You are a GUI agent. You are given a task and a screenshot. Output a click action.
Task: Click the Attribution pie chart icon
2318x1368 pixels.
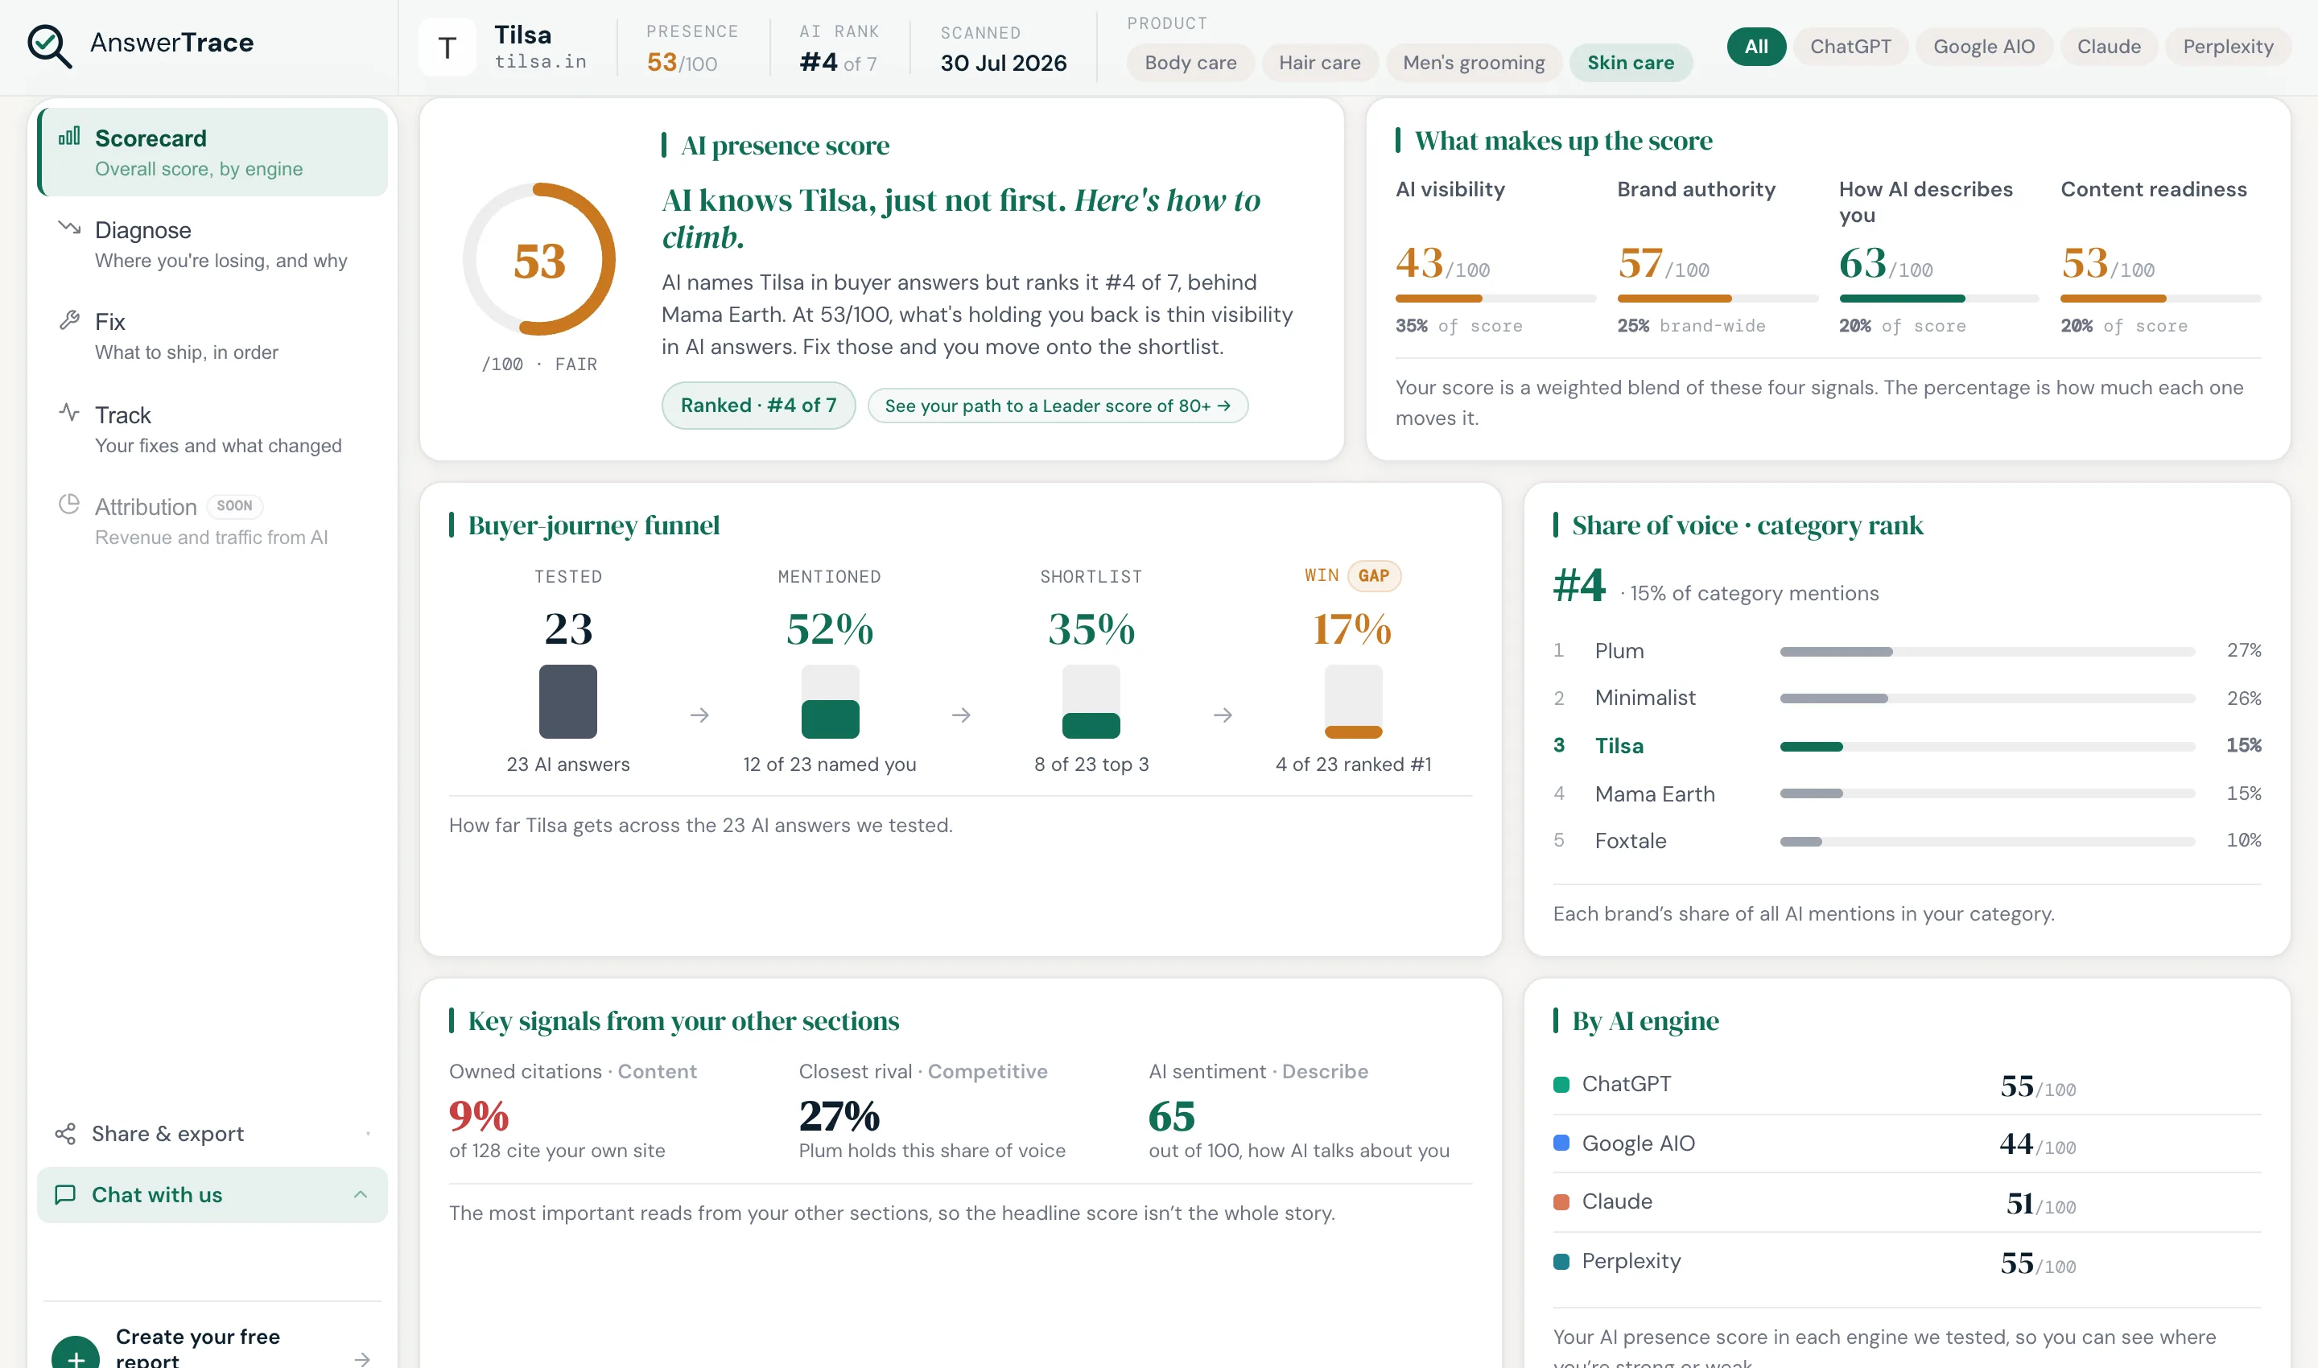tap(69, 505)
